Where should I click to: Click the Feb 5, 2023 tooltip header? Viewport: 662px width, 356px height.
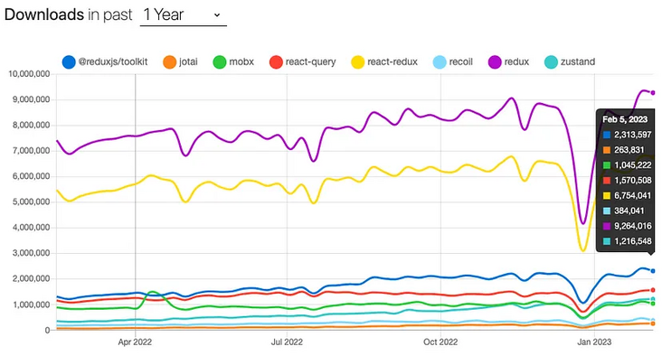click(625, 119)
